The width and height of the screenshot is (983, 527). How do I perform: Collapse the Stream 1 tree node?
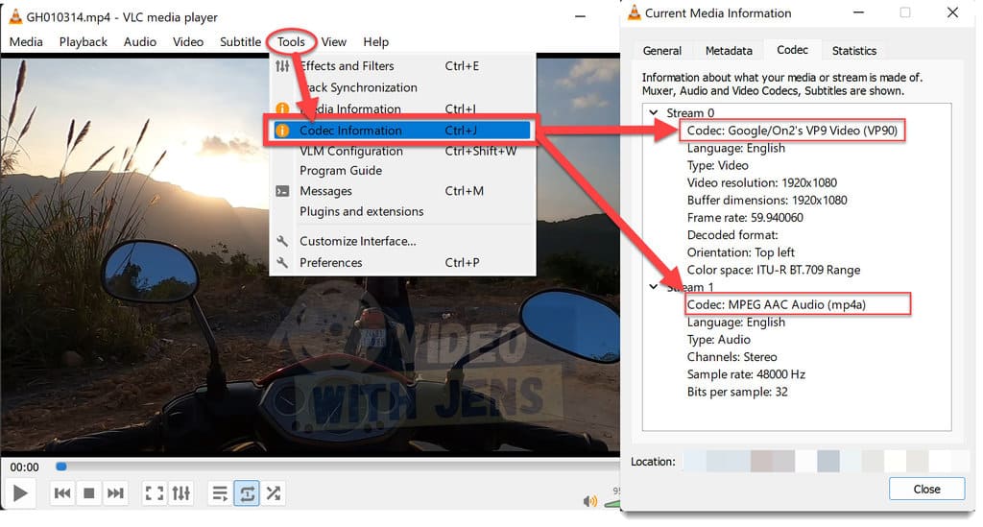[653, 286]
